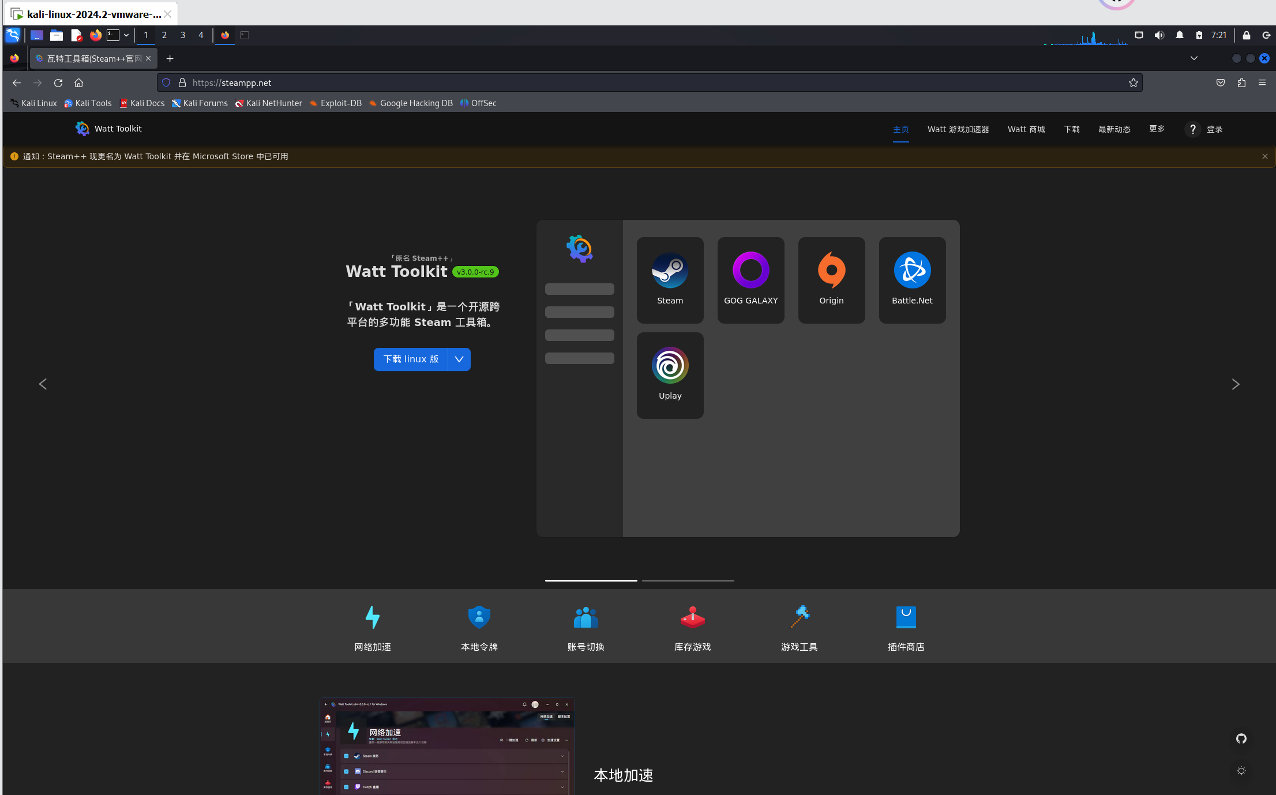The width and height of the screenshot is (1276, 795).
Task: Close the 瓦特工具箱 browser tab
Action: [148, 58]
